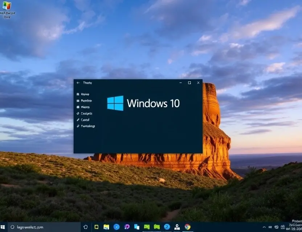Select the "Resdze" sidebar item
The image size is (302, 232).
[84, 101]
